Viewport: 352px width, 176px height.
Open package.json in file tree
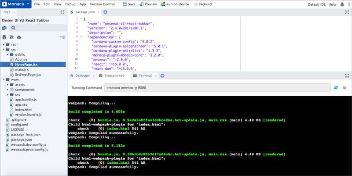[x=21, y=140]
